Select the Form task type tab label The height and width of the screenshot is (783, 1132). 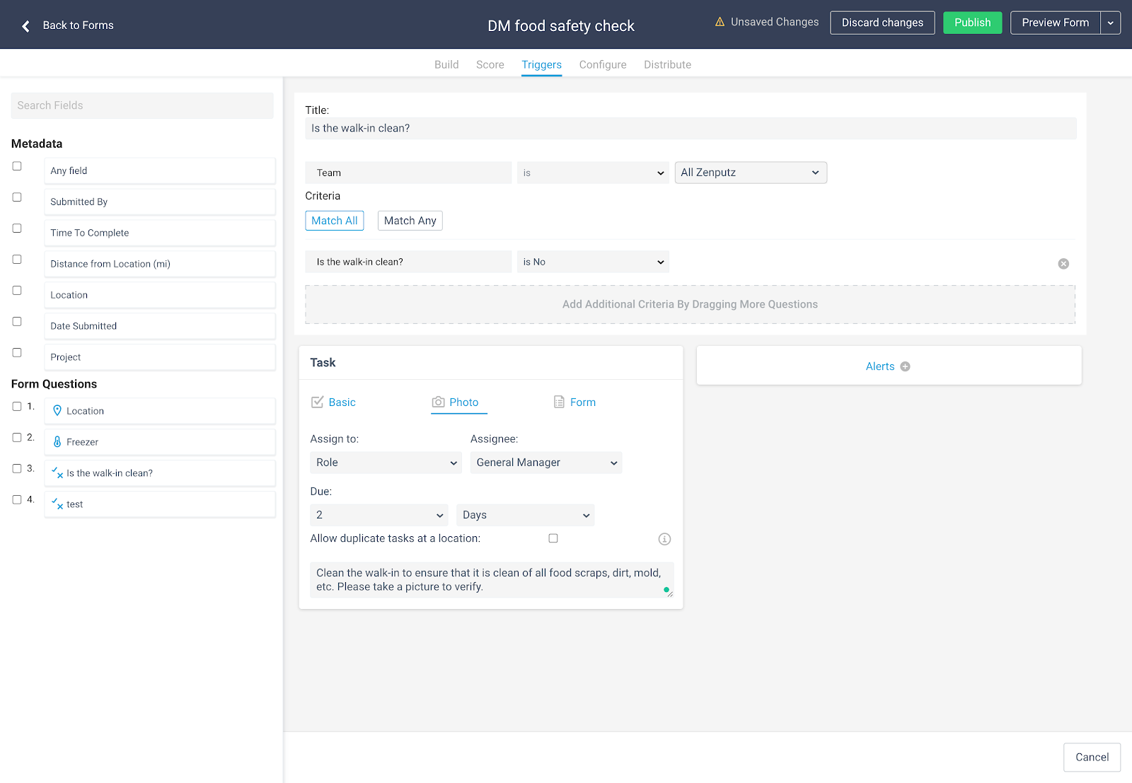tap(583, 402)
